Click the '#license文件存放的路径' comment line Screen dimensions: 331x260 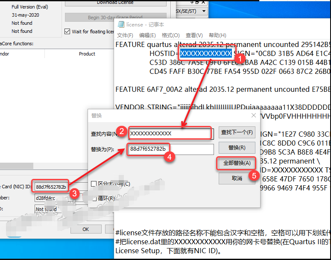[x=223, y=233]
